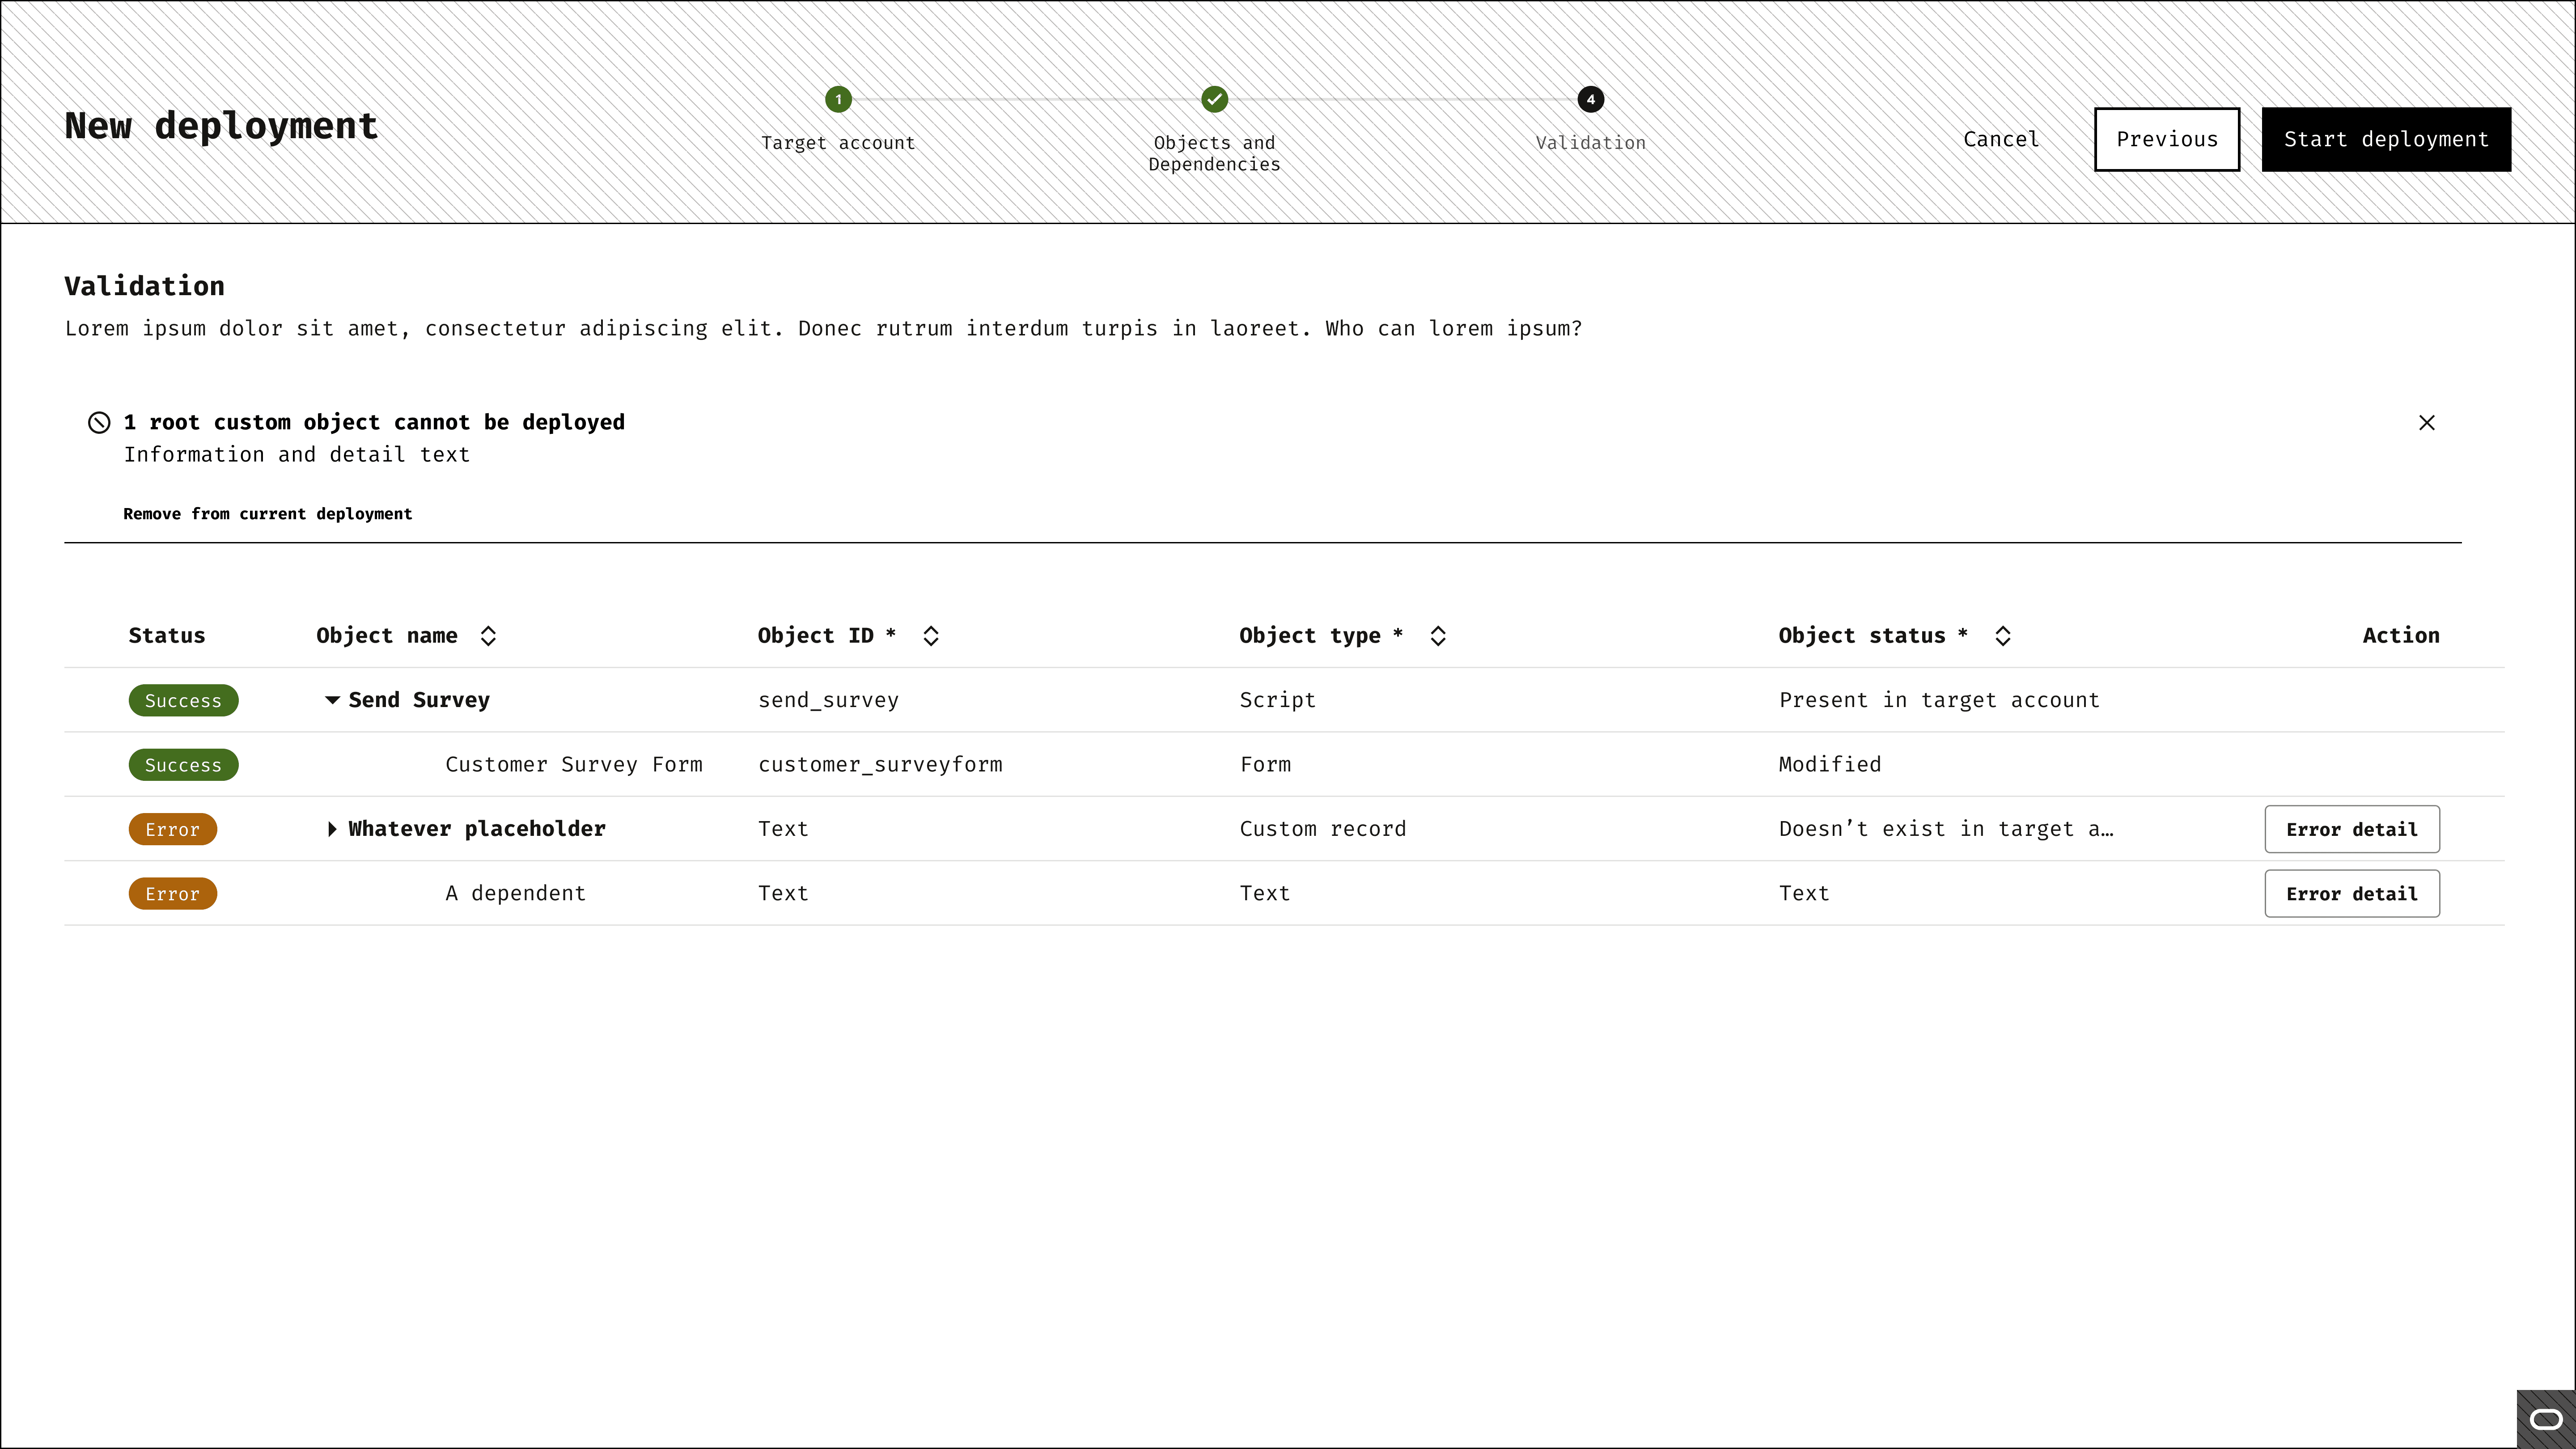Click the Error badge on A dependent row

coord(172,894)
